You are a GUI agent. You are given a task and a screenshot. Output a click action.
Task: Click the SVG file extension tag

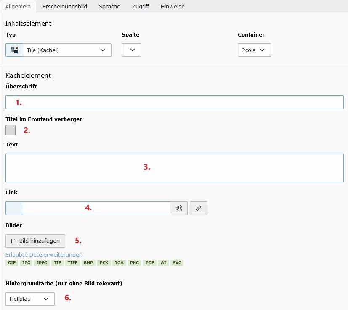pyautogui.click(x=177, y=263)
